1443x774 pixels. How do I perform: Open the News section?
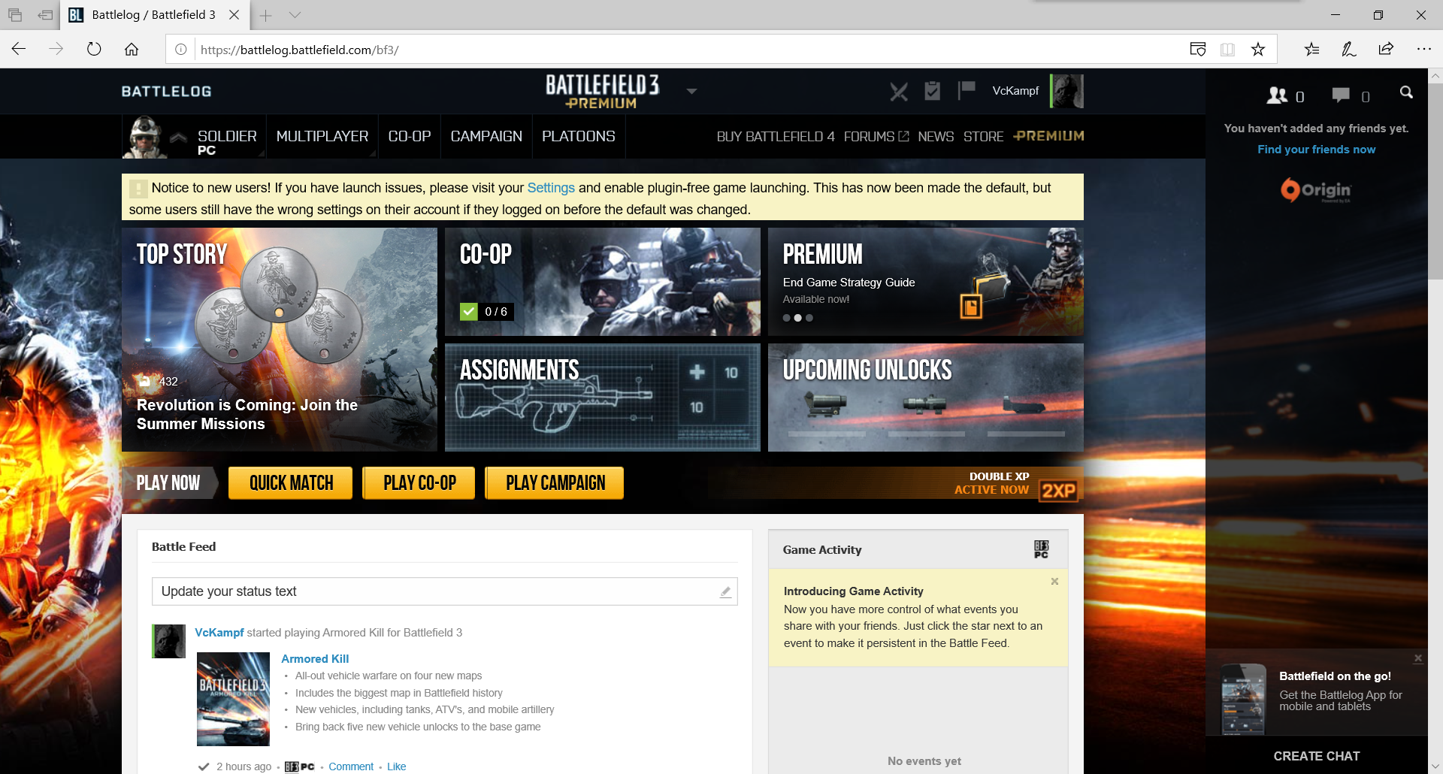936,136
